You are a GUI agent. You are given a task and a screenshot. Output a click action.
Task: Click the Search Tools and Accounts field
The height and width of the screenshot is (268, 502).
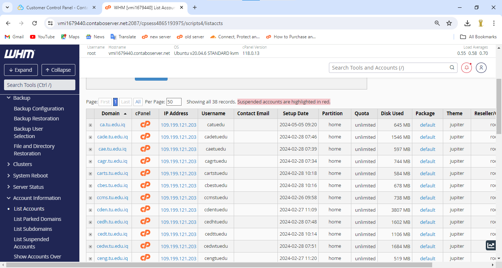tap(389, 68)
